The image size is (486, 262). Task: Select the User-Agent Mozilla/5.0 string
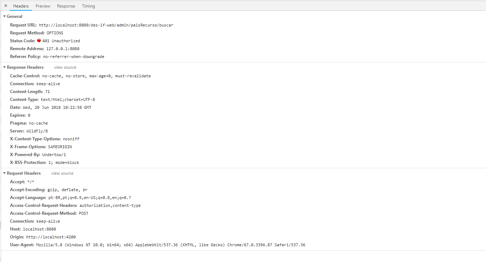[x=171, y=245]
